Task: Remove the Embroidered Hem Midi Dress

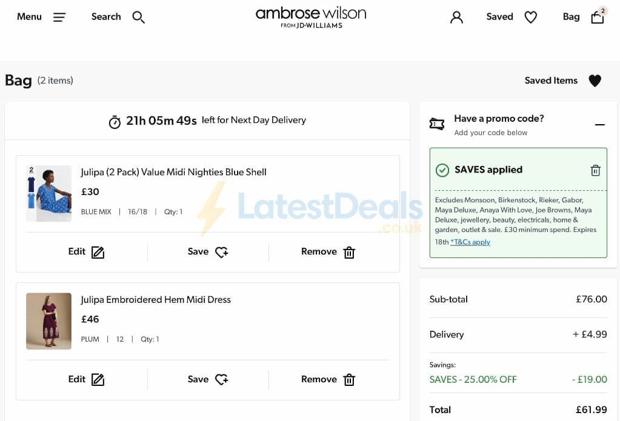Action: tap(328, 379)
